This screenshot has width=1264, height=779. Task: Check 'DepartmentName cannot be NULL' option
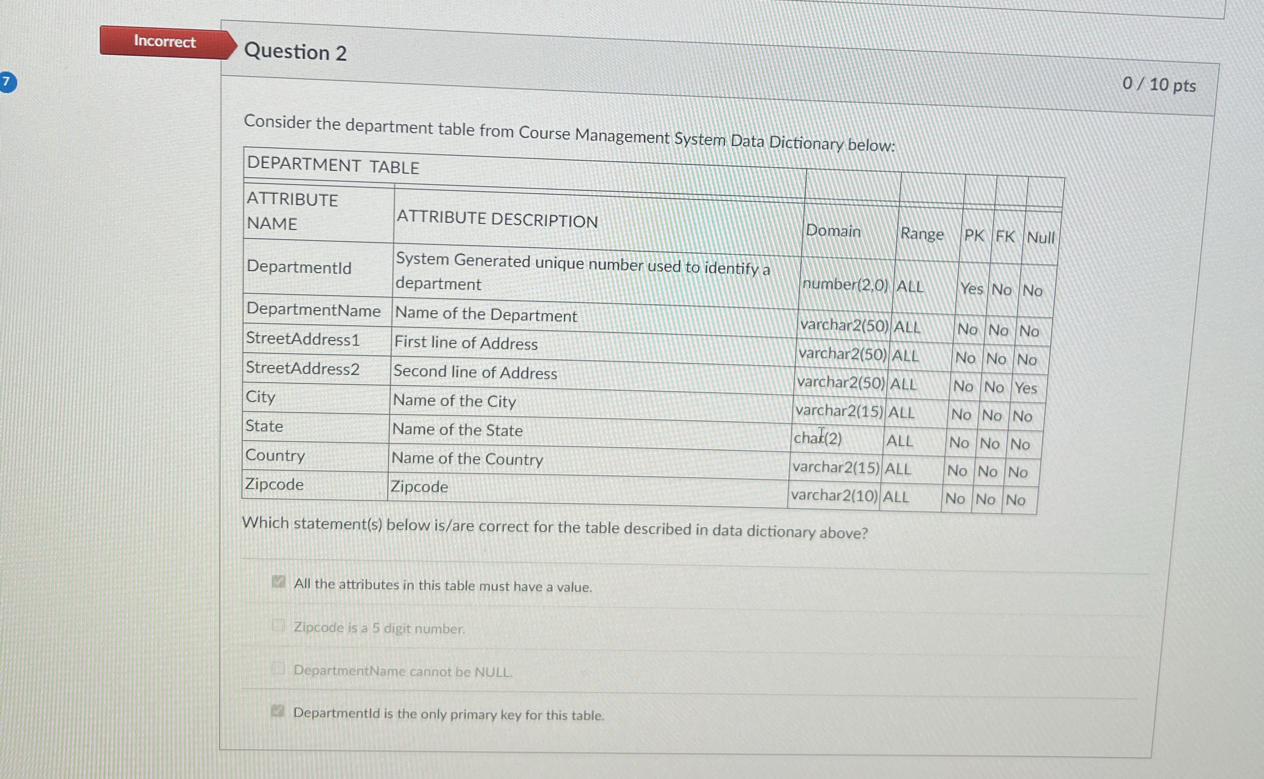pyautogui.click(x=278, y=669)
